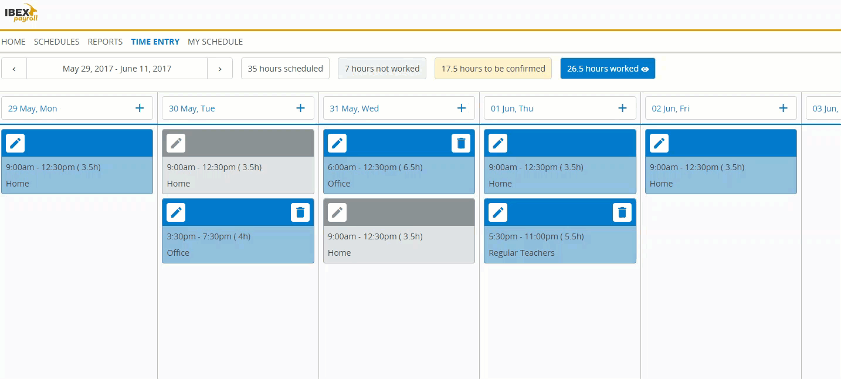
Task: Click the IBEX payroll logo
Action: (x=21, y=12)
